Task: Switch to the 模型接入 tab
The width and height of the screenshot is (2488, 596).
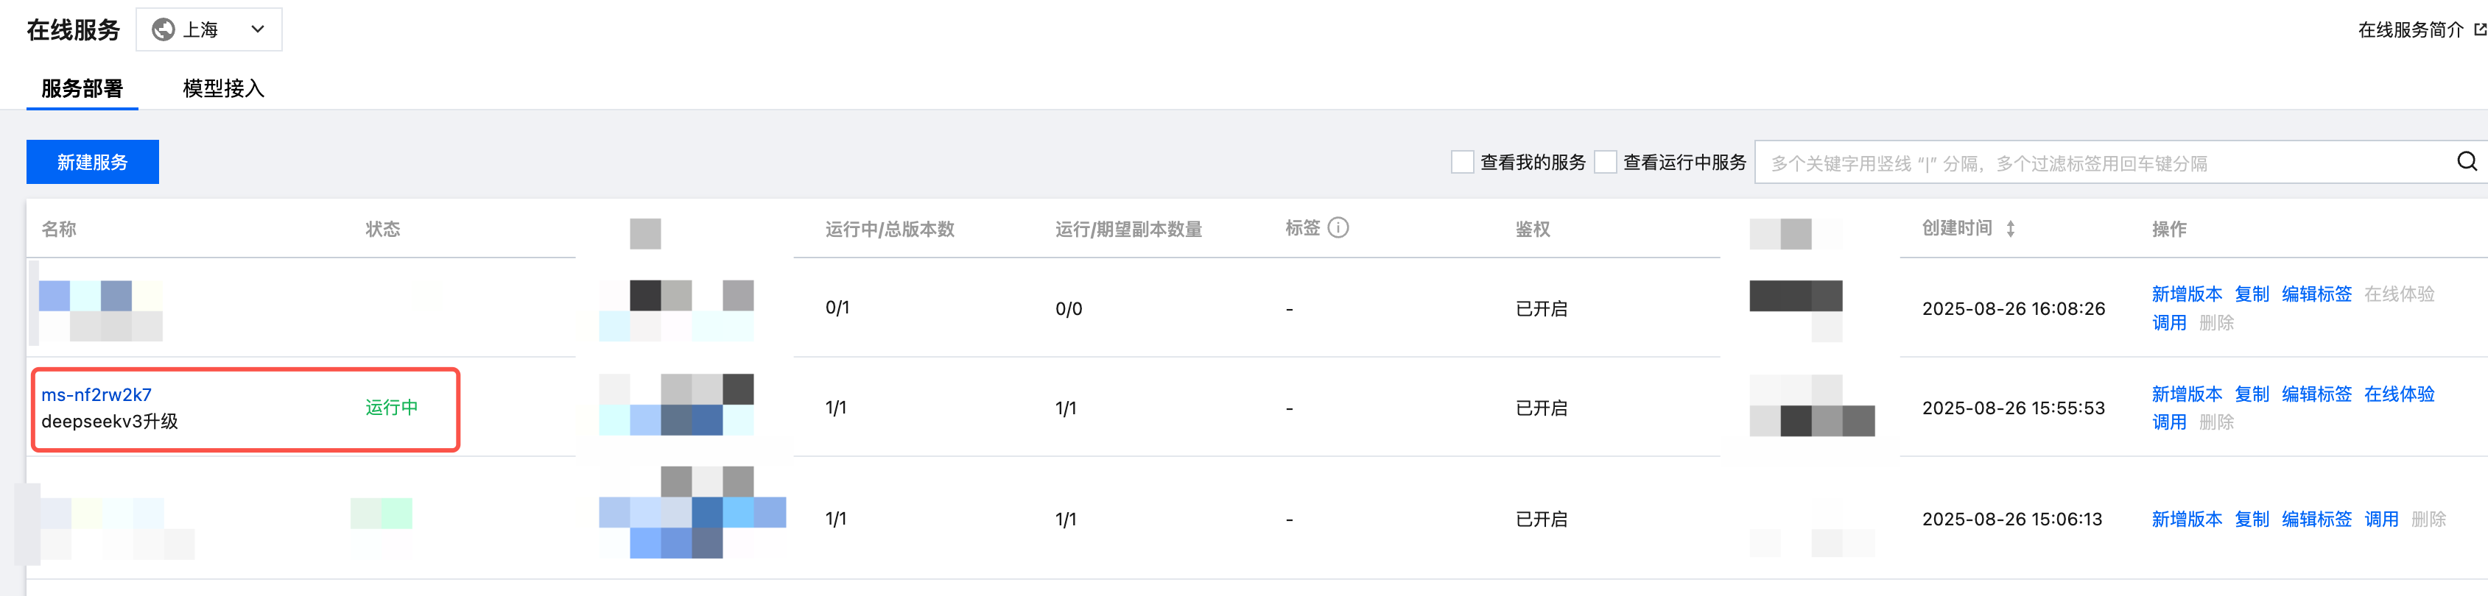Action: (x=223, y=89)
